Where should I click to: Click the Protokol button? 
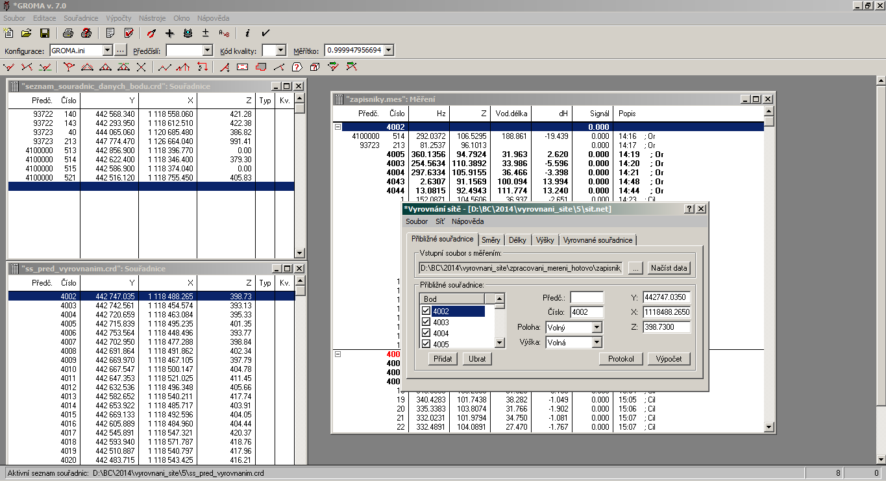[x=621, y=359]
